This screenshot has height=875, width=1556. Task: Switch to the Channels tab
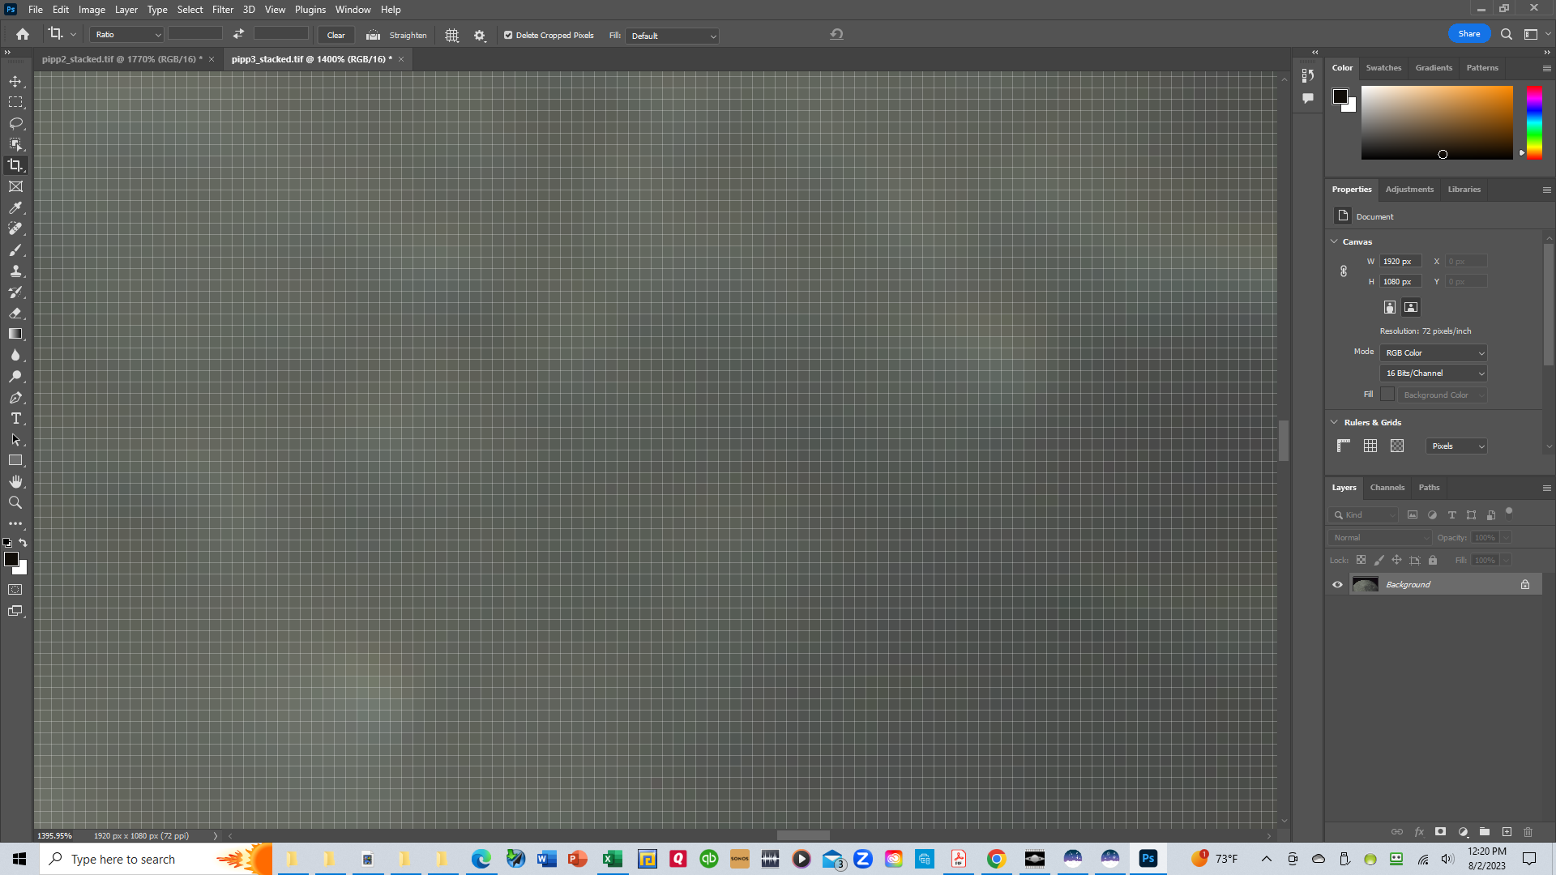click(1387, 487)
